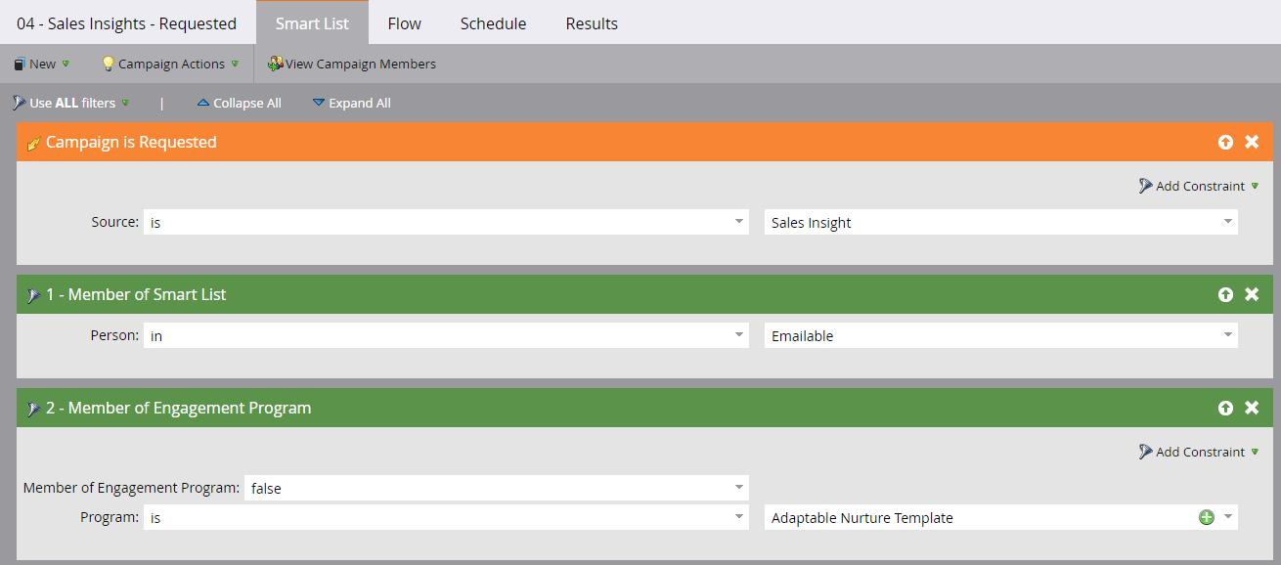Screen dimensions: 1281x565
Task: Click the View Campaign Members toolbar icon
Action: [x=275, y=63]
